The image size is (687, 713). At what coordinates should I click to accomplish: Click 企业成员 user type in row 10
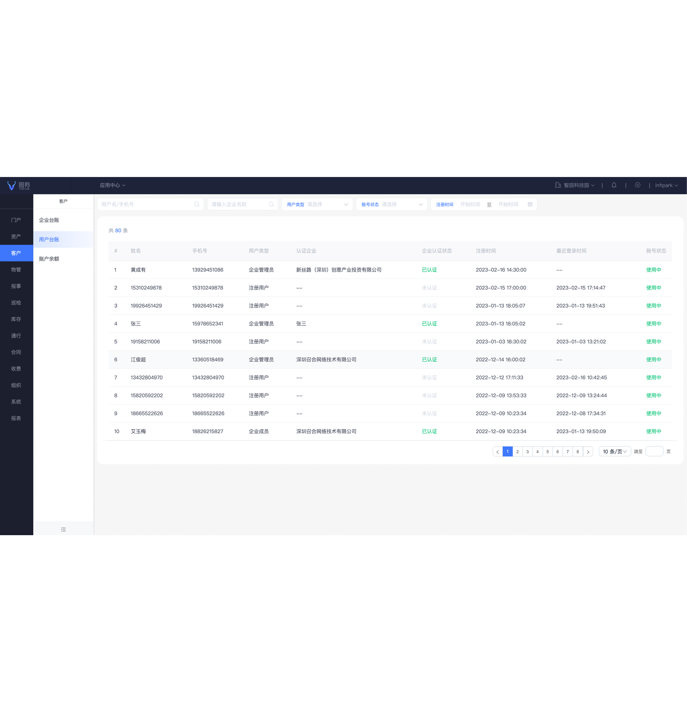pos(259,431)
